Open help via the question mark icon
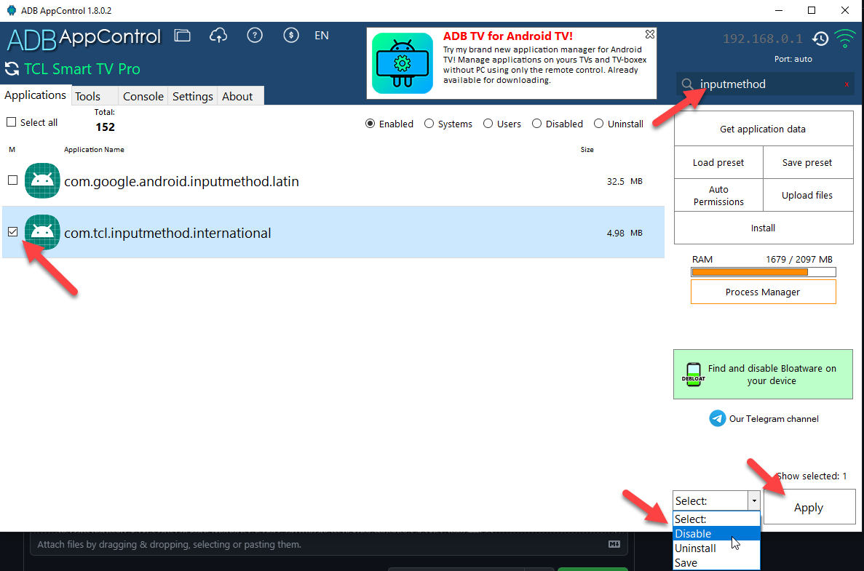The width and height of the screenshot is (864, 571). (x=255, y=35)
